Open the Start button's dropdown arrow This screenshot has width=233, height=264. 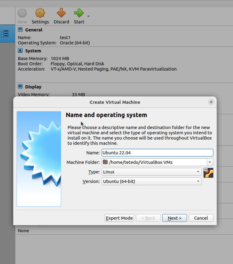88,16
